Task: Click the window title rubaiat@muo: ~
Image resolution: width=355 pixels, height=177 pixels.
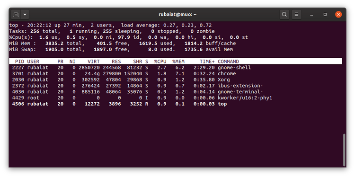Action: pyautogui.click(x=177, y=15)
